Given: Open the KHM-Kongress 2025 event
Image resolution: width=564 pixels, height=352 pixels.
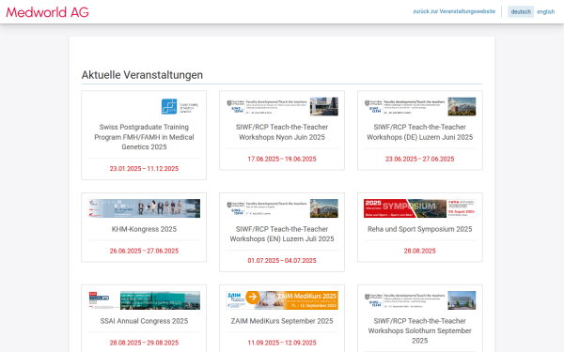Looking at the screenshot, I should point(144,229).
